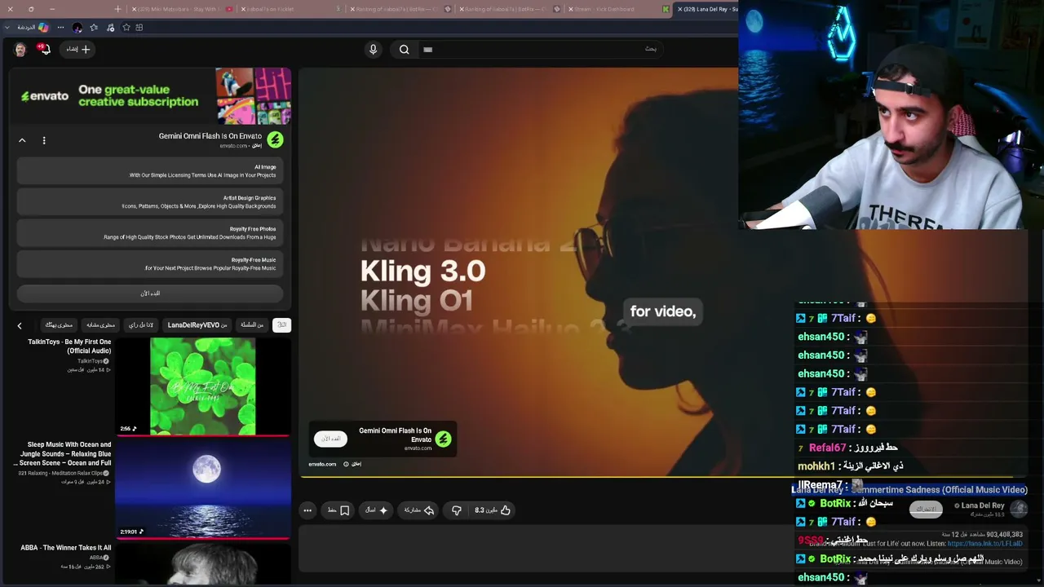Screen dimensions: 1044x587
Task: Click the Envato logo on video ad overlay
Action: [x=443, y=439]
